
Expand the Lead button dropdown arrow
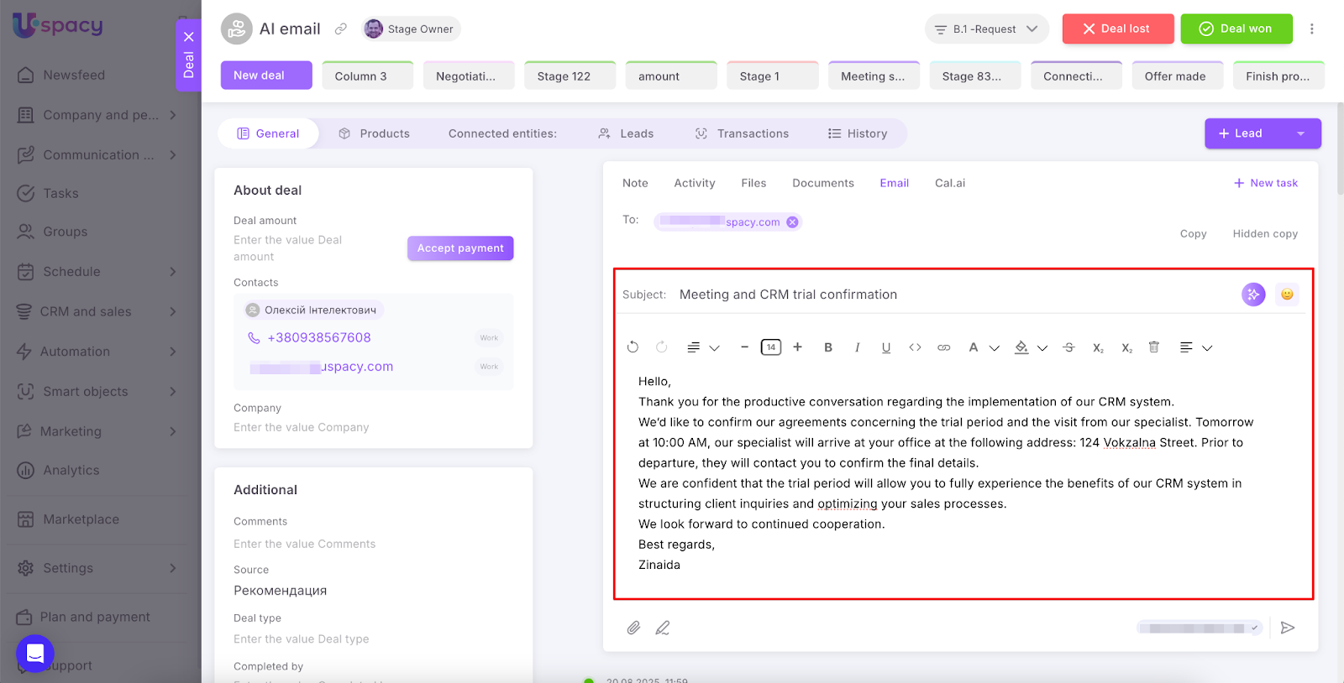pyautogui.click(x=1300, y=133)
